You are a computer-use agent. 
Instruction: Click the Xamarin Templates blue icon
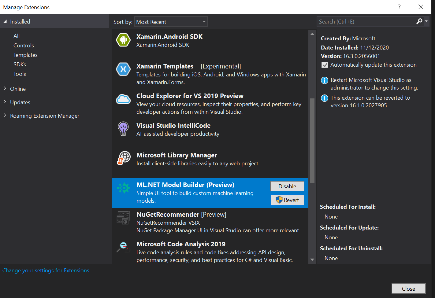(x=123, y=69)
